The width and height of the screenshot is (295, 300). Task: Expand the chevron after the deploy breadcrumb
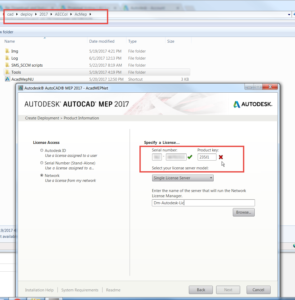pos(36,14)
